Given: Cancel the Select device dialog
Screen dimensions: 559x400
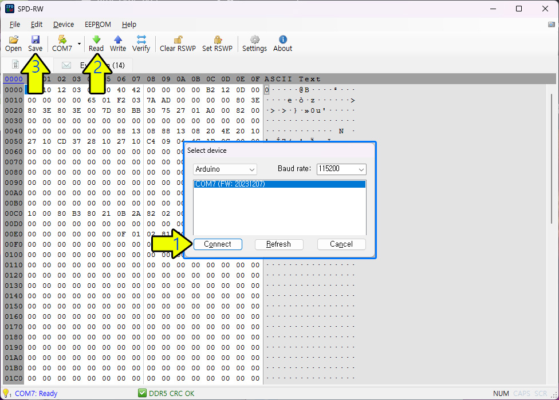Looking at the screenshot, I should coord(341,244).
